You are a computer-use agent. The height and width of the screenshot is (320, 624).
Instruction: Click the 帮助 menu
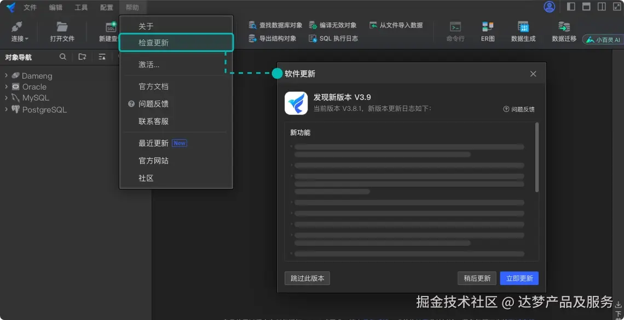(x=132, y=7)
